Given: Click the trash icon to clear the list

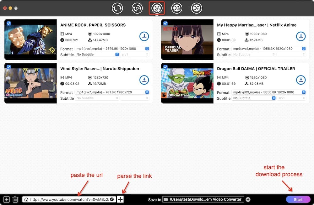Looking at the screenshot, I should 15,199.
